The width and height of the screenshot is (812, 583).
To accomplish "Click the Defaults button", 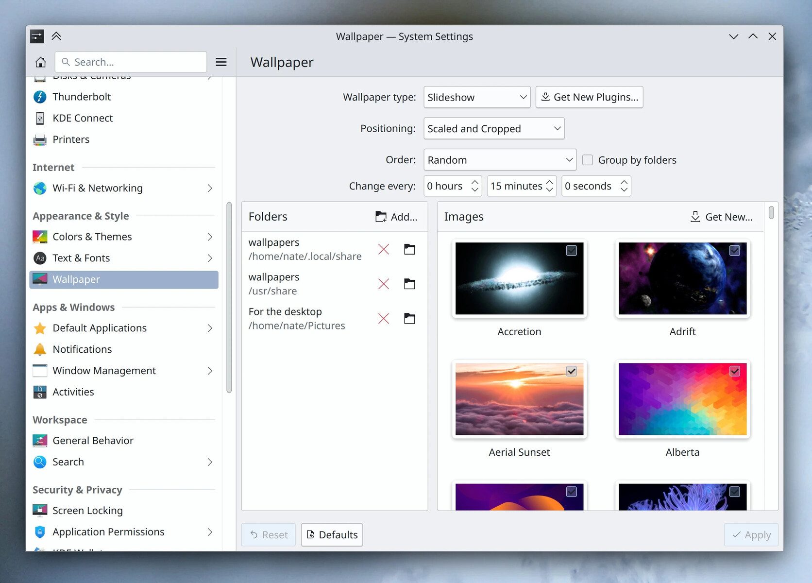I will [332, 535].
